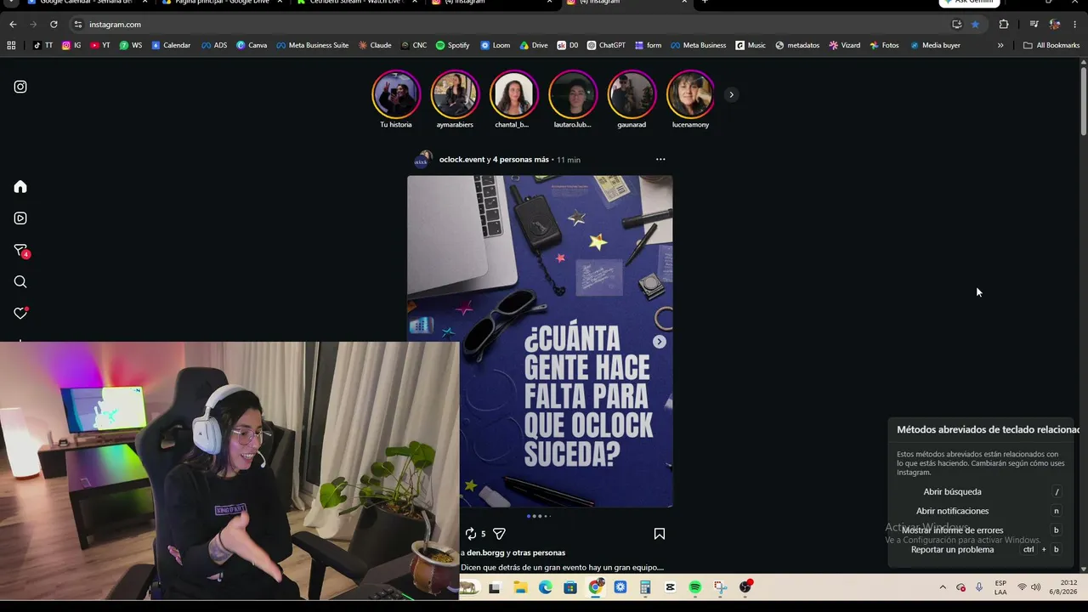Open Messages with 4 unread badge
Image resolution: width=1088 pixels, height=612 pixels.
tap(21, 251)
